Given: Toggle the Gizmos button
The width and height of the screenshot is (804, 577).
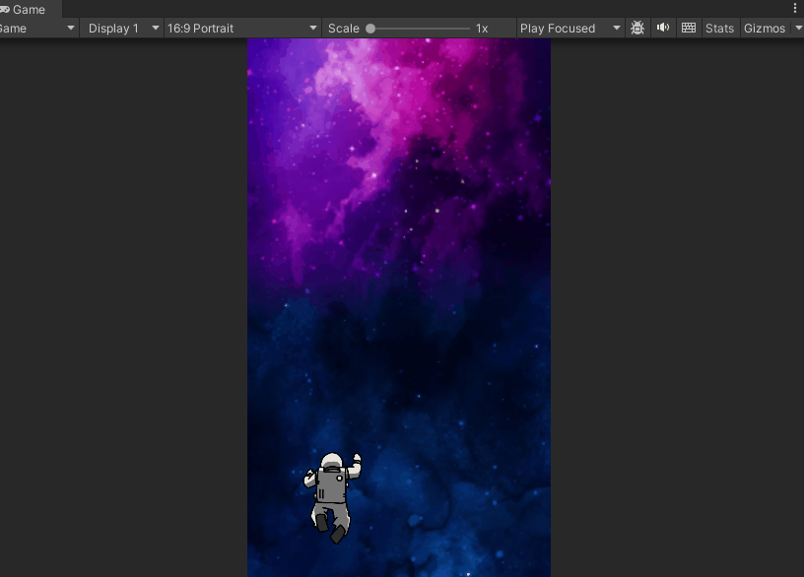Looking at the screenshot, I should coord(764,29).
